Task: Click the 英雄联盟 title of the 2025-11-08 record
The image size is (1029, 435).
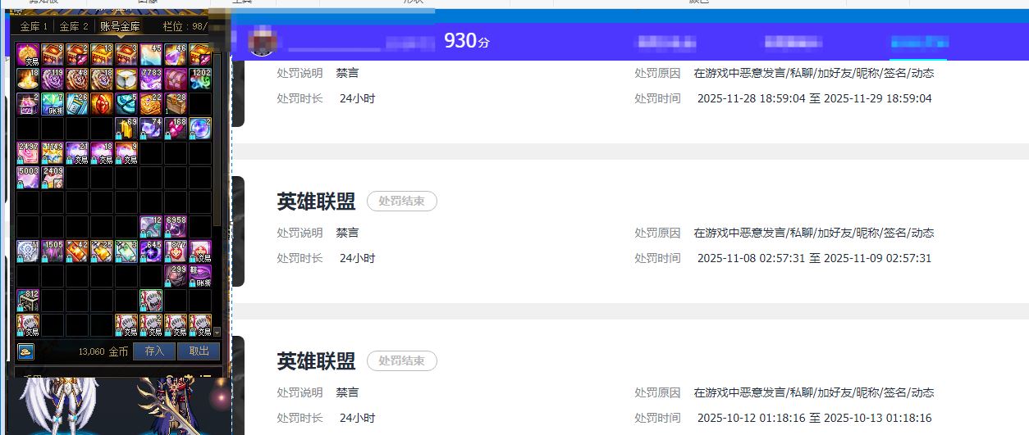Action: pos(316,202)
